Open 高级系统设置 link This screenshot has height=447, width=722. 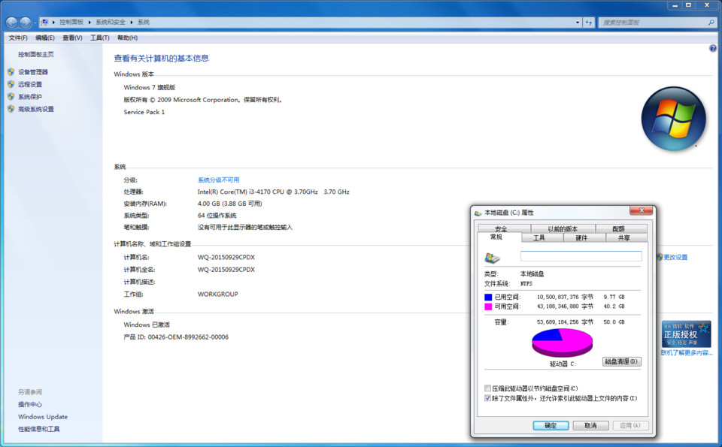36,109
